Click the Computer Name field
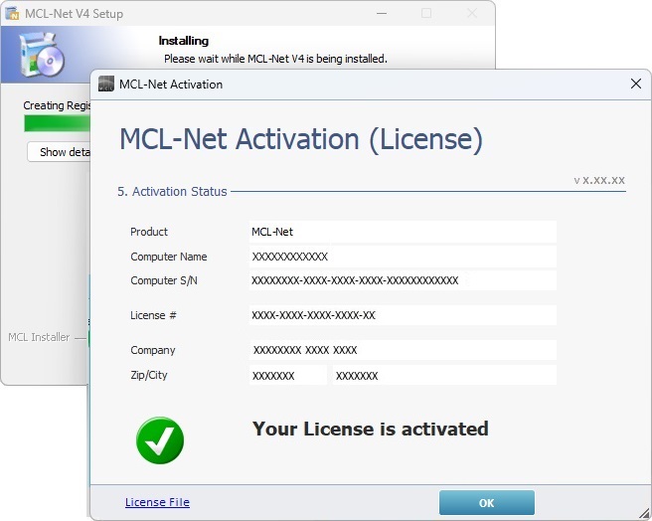 coord(403,257)
